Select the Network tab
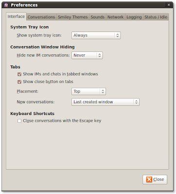The image size is (176, 194). (115, 17)
